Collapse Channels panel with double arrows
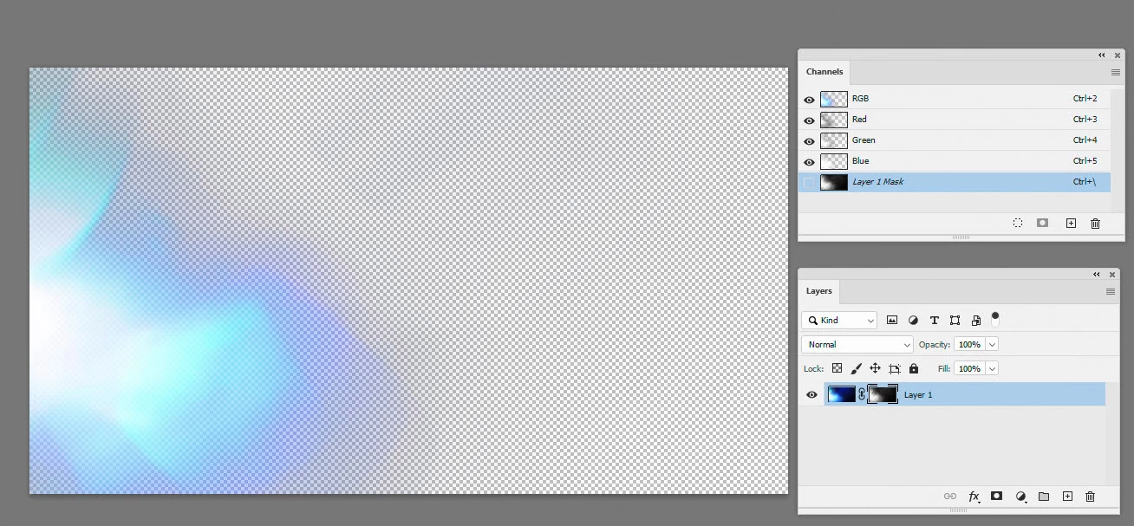This screenshot has width=1134, height=526. [x=1102, y=55]
